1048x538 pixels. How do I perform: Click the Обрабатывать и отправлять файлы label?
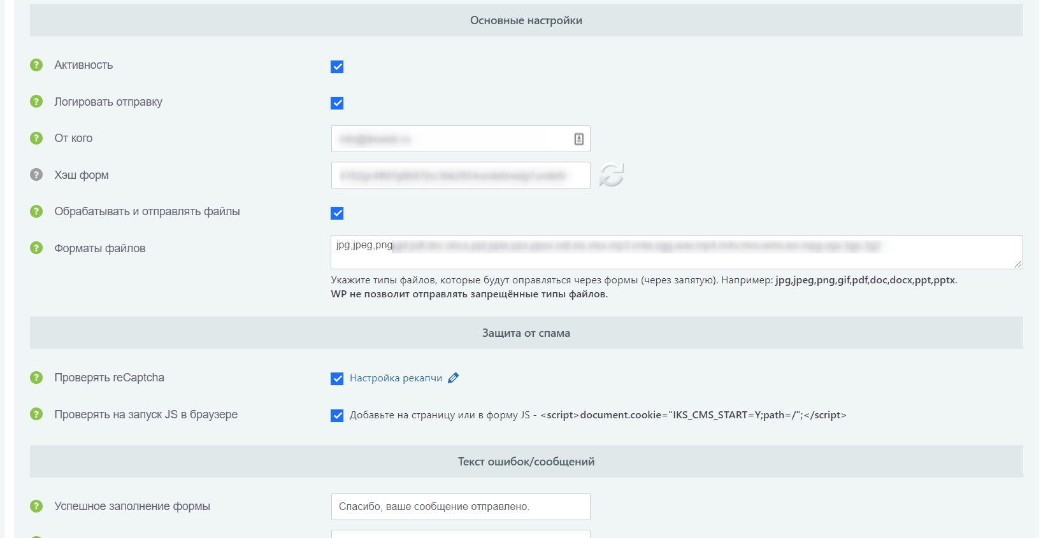pyautogui.click(x=147, y=211)
